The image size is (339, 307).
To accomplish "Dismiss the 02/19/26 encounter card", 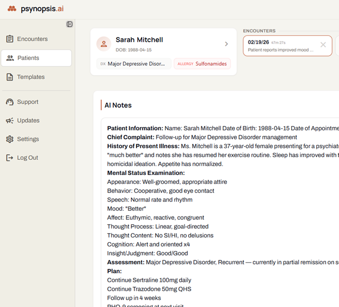I will tap(323, 45).
